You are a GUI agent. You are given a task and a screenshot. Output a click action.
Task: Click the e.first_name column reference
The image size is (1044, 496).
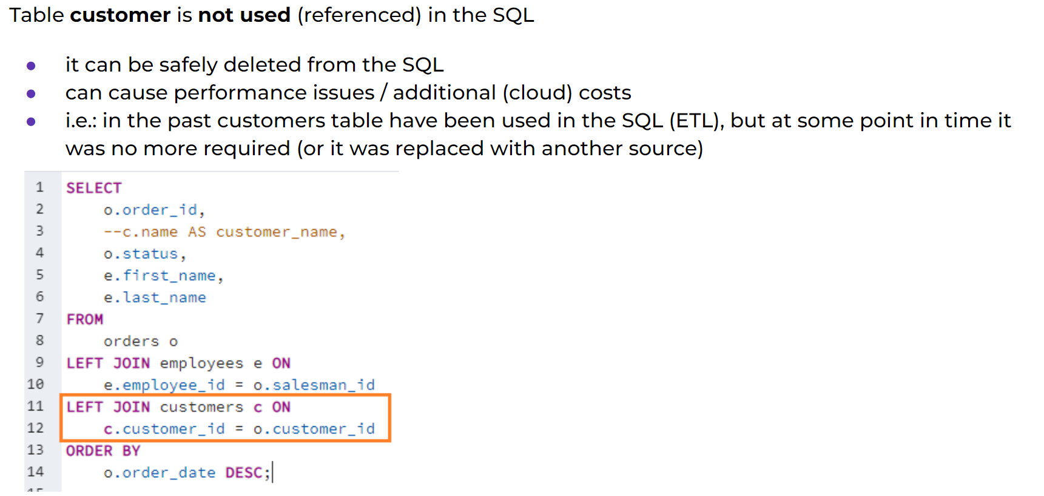[163, 276]
